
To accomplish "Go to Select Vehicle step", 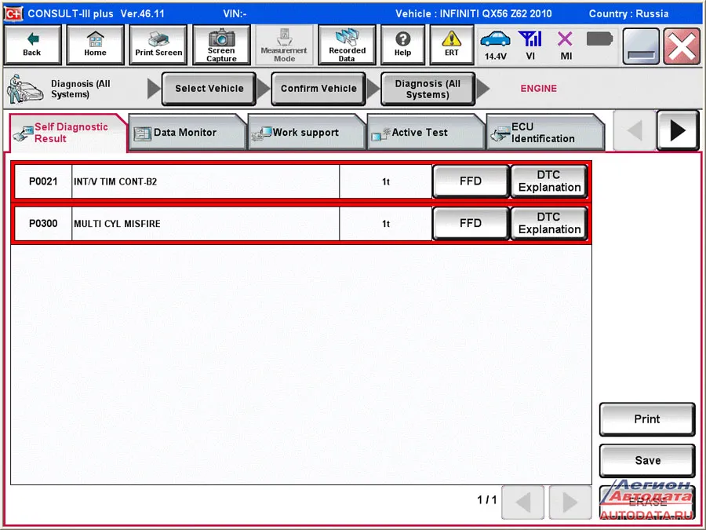I will coord(209,89).
